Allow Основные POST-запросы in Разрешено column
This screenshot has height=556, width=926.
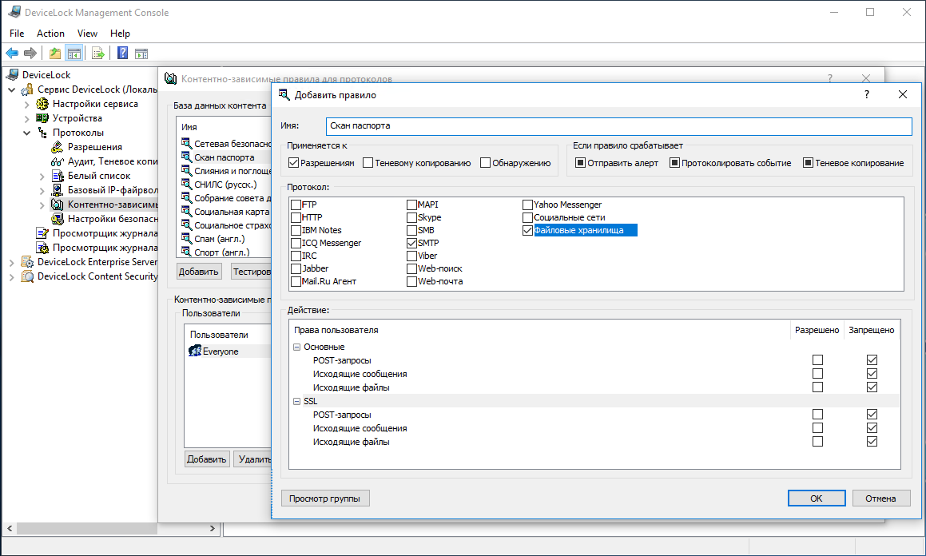817,360
